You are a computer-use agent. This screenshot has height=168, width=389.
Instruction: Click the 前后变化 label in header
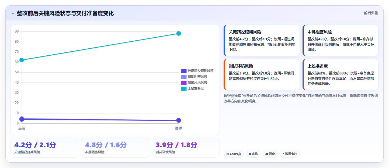tap(371, 13)
